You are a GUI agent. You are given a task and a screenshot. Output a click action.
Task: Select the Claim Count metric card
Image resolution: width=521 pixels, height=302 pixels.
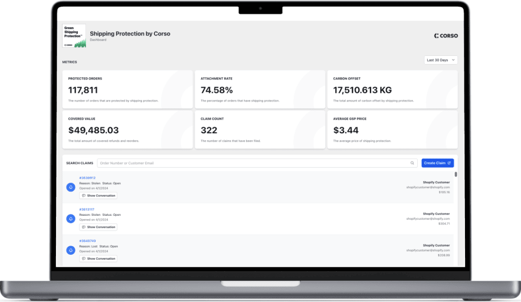[x=260, y=130]
